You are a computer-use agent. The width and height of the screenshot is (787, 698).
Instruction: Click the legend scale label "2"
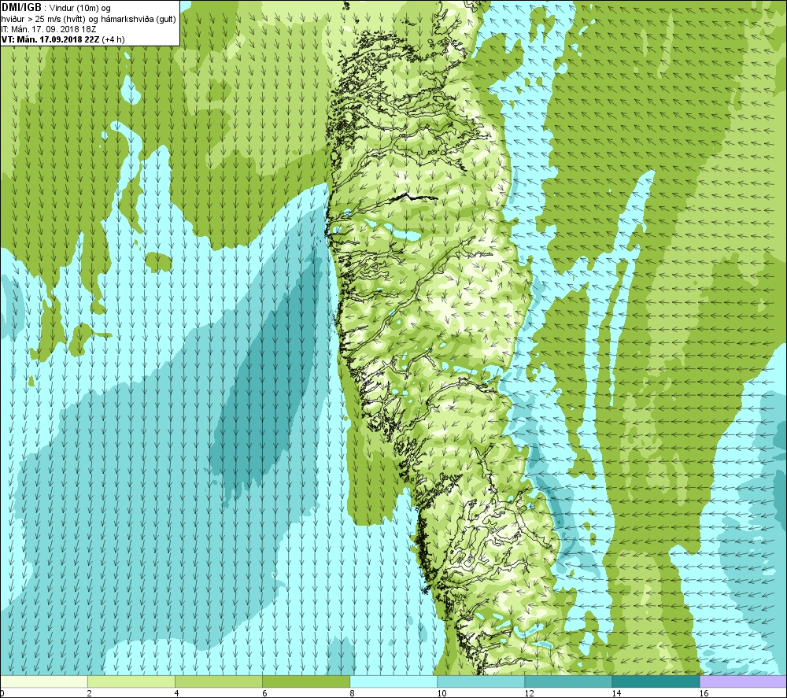coord(89,693)
